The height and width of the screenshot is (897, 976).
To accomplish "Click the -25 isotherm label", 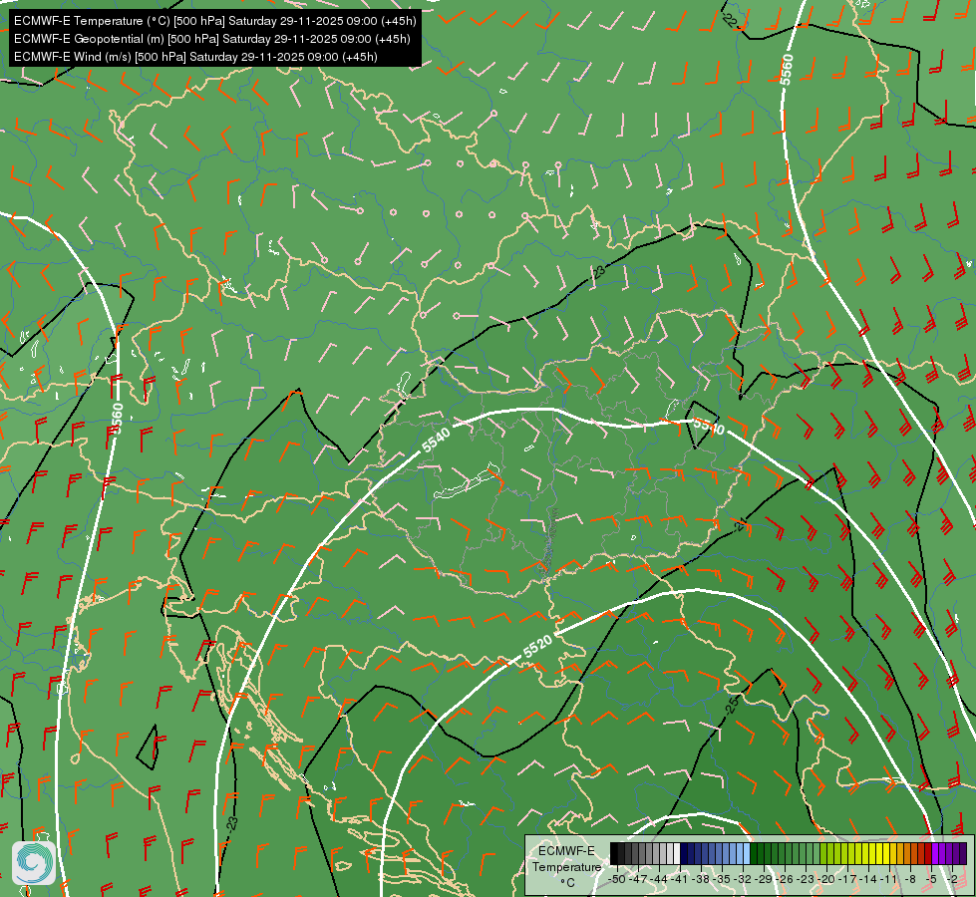I will click(x=732, y=704).
